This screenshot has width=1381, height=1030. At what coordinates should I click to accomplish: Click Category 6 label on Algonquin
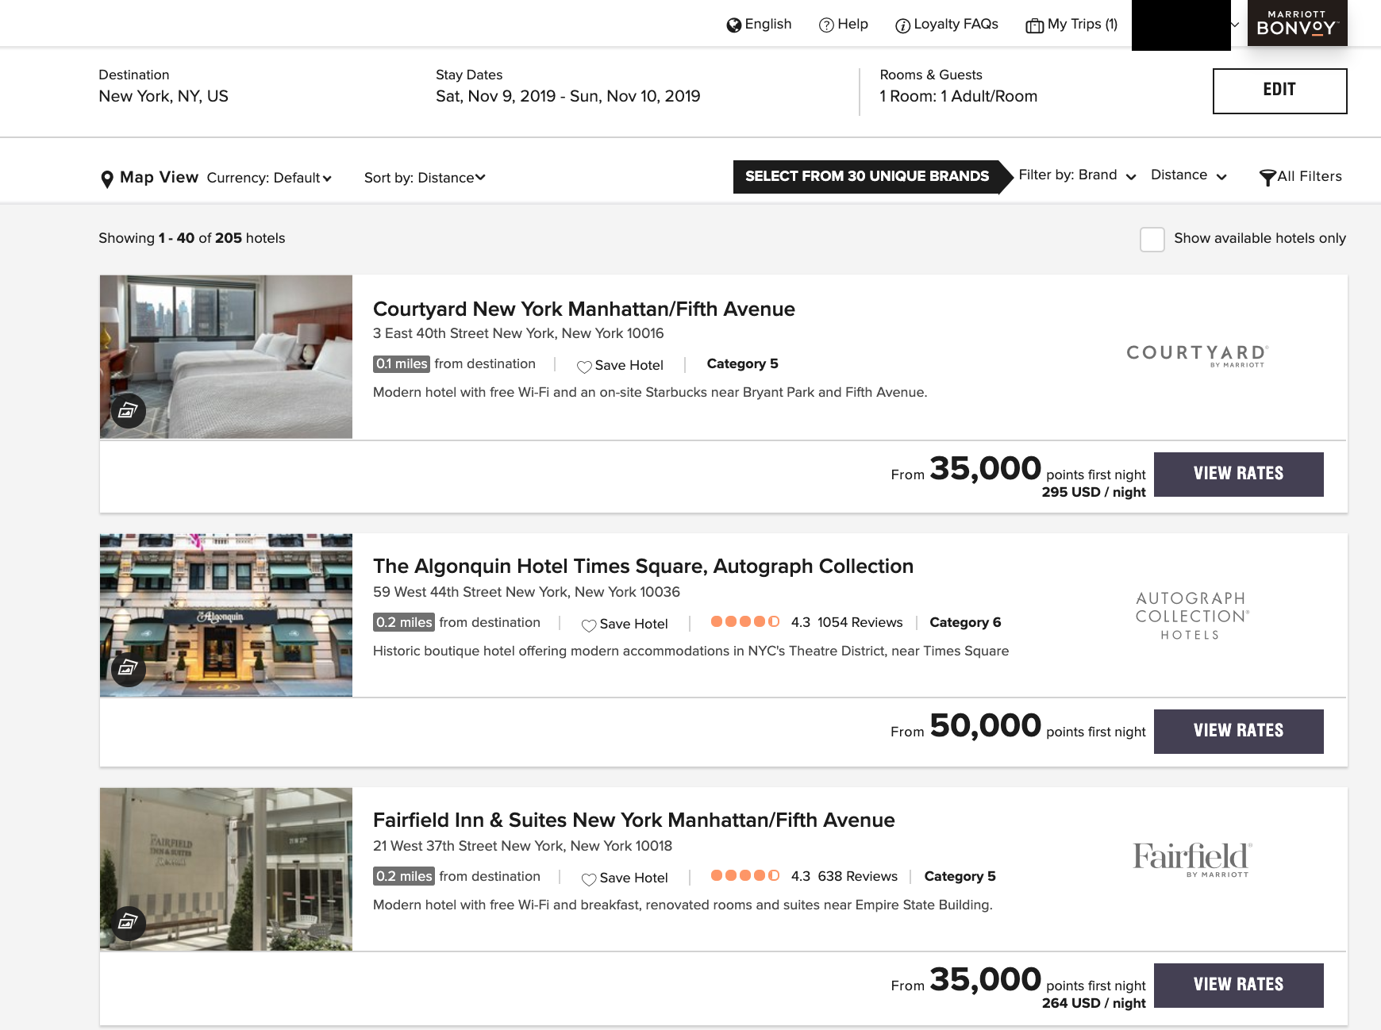click(965, 622)
